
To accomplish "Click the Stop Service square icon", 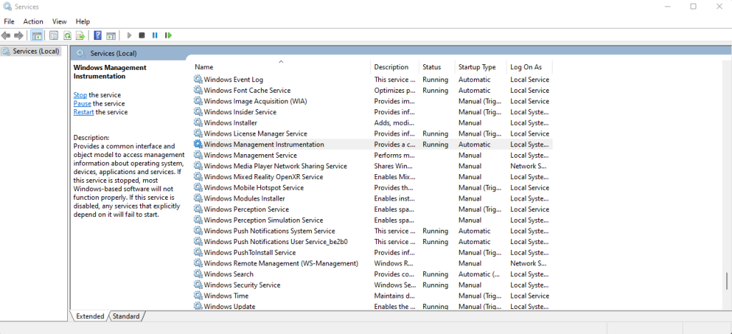I will (142, 36).
